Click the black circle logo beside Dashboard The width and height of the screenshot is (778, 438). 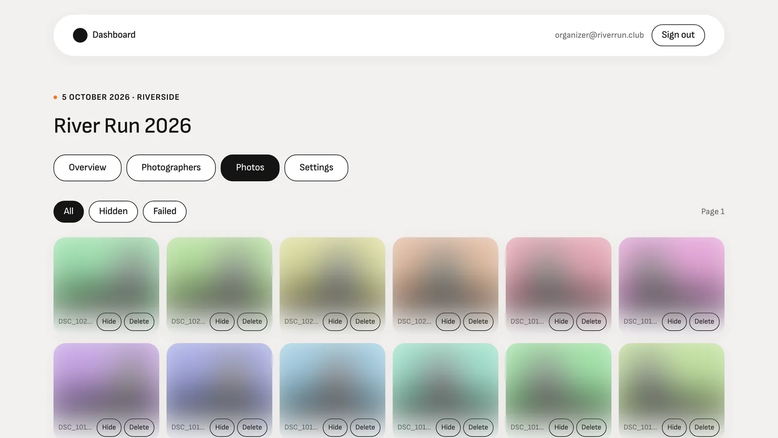[80, 35]
